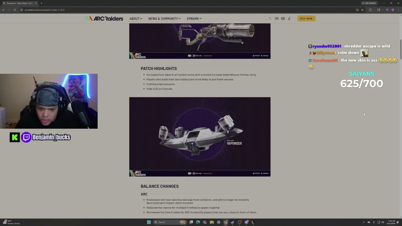Viewport: 402px width, 226px height.
Task: Open the X social link
Action: tap(270, 19)
